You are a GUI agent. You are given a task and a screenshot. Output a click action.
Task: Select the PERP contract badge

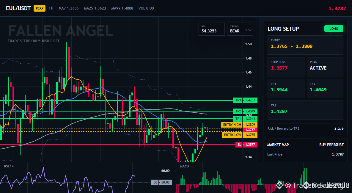tap(40, 8)
